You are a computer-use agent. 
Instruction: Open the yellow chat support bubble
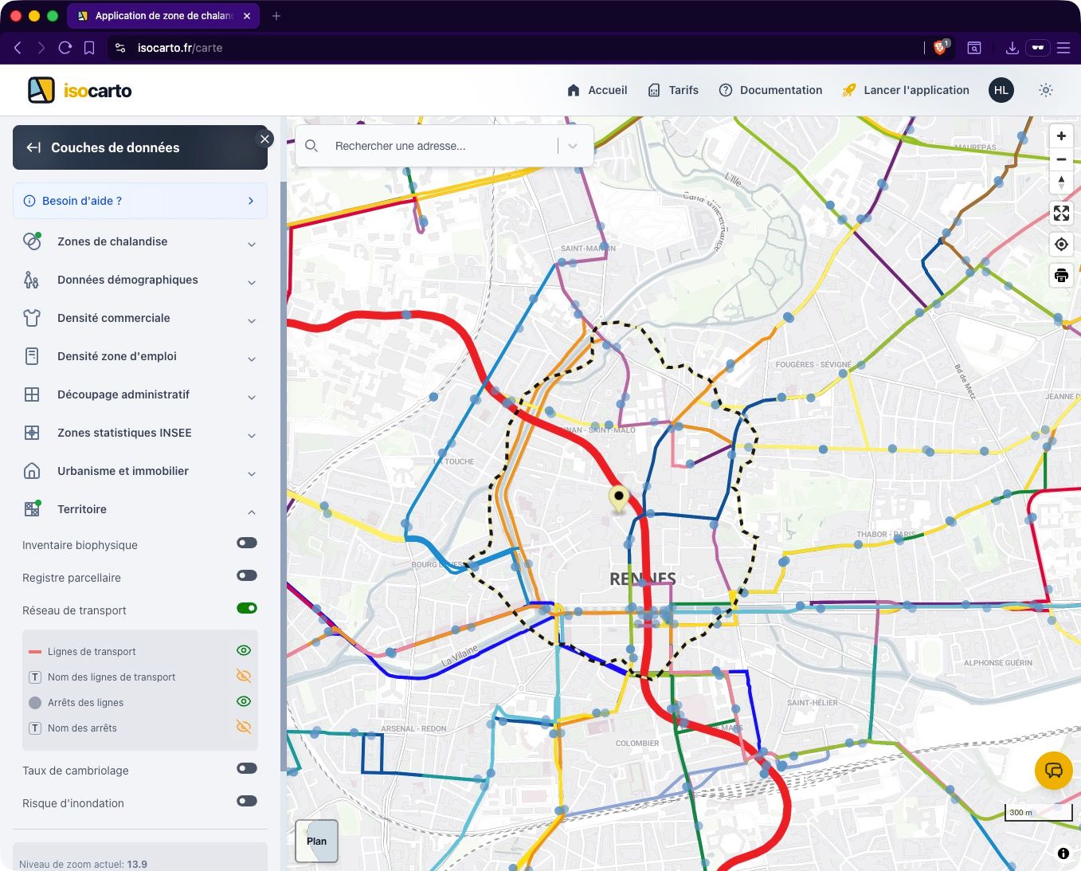tap(1053, 771)
